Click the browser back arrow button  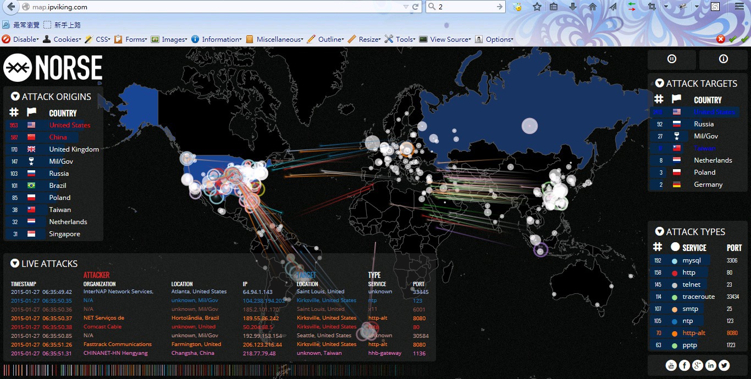[11, 7]
